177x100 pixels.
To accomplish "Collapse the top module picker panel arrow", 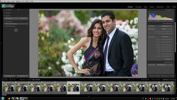I will pos(89,3).
